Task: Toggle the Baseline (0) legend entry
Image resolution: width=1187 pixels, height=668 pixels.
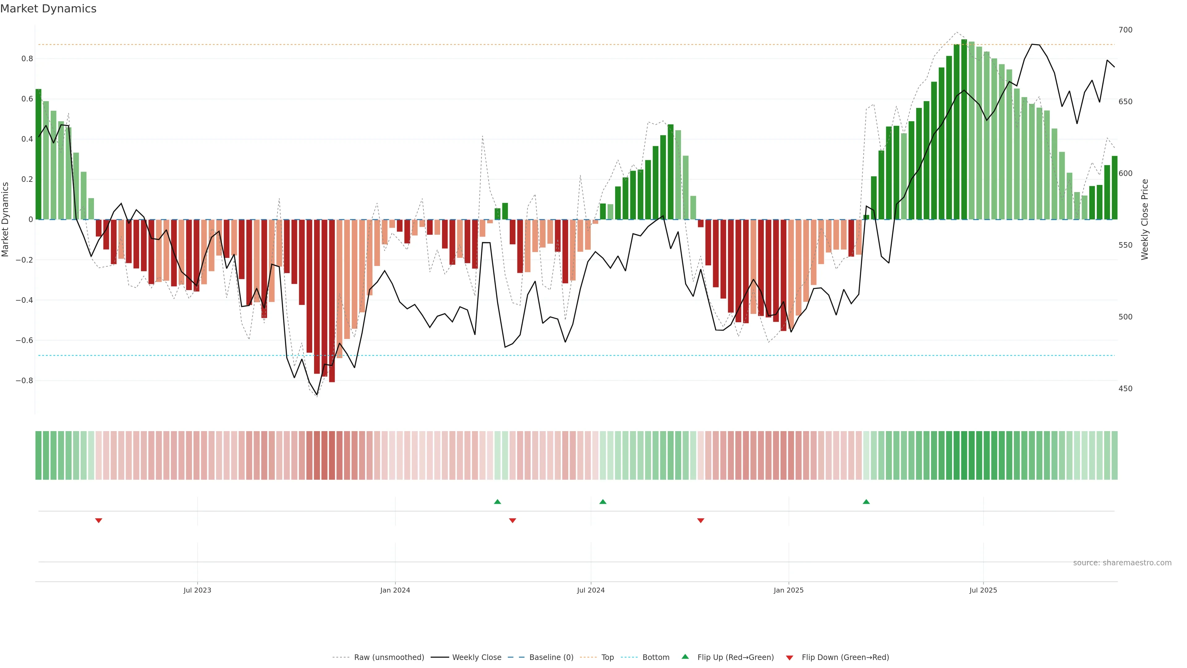Action: 551,657
